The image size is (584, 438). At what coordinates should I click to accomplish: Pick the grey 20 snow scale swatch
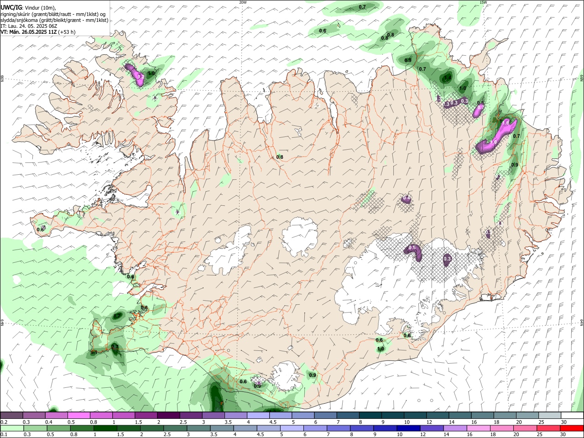point(527,415)
